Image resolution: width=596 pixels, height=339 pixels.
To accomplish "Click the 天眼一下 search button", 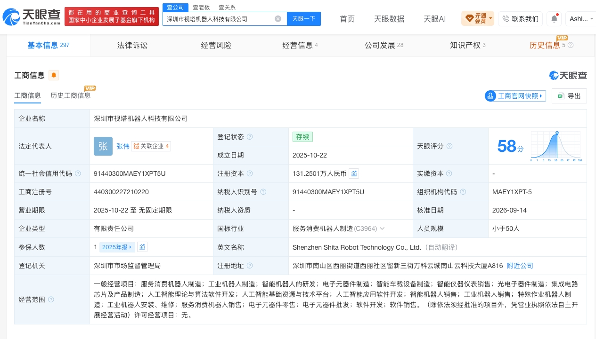I will pos(303,19).
